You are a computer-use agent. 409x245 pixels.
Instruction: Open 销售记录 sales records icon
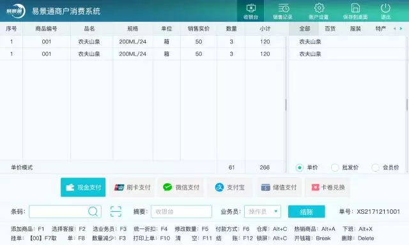click(283, 8)
